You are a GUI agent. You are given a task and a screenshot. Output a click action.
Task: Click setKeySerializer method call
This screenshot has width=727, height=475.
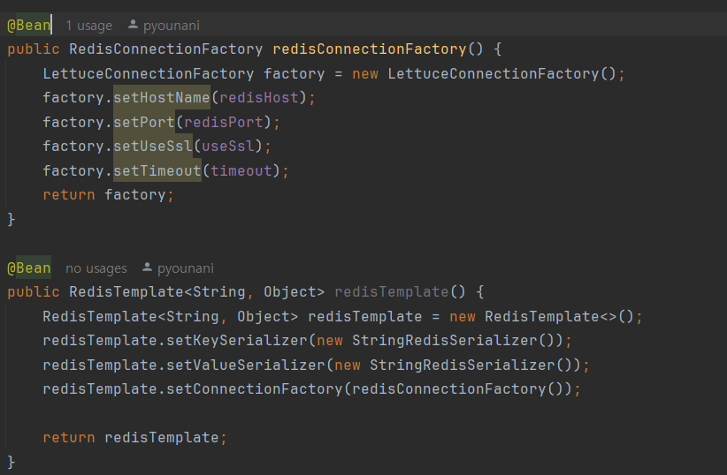(237, 341)
